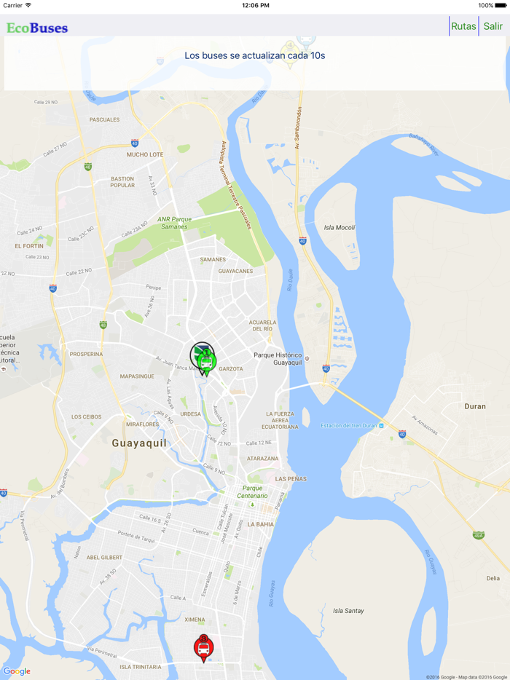The height and width of the screenshot is (680, 510).
Task: Click the Duran town label
Action: pos(475,406)
